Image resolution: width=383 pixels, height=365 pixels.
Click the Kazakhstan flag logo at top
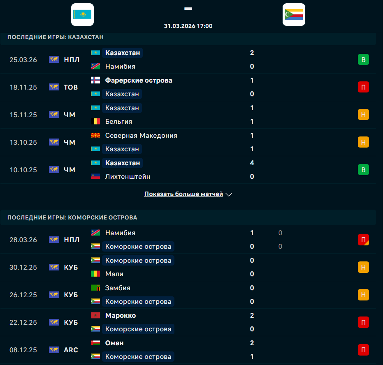point(82,15)
